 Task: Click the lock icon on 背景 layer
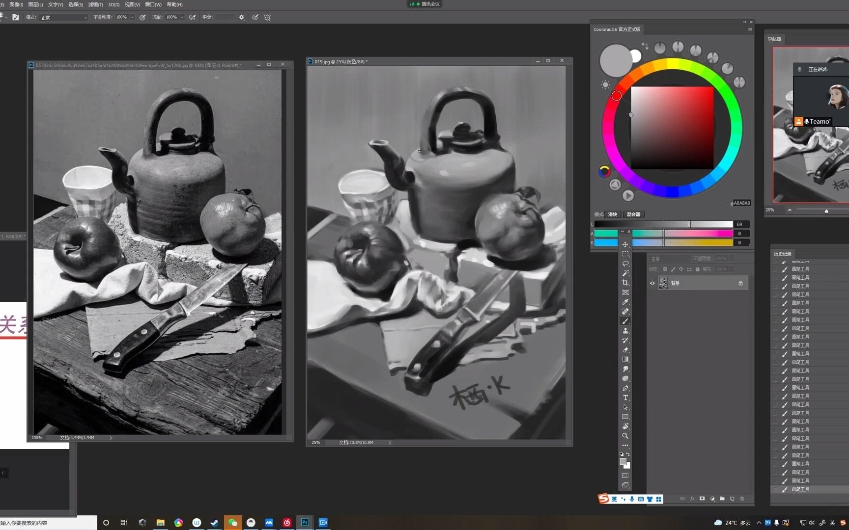[740, 283]
